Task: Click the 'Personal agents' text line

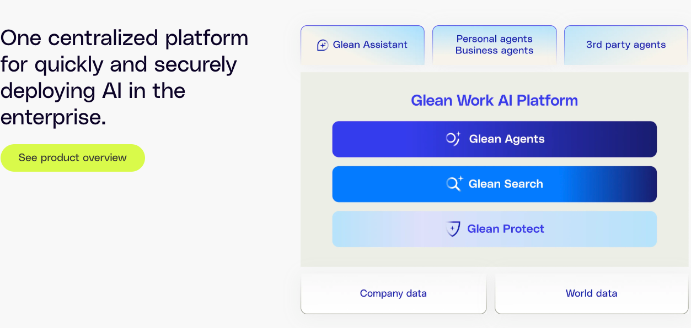Action: pos(494,39)
